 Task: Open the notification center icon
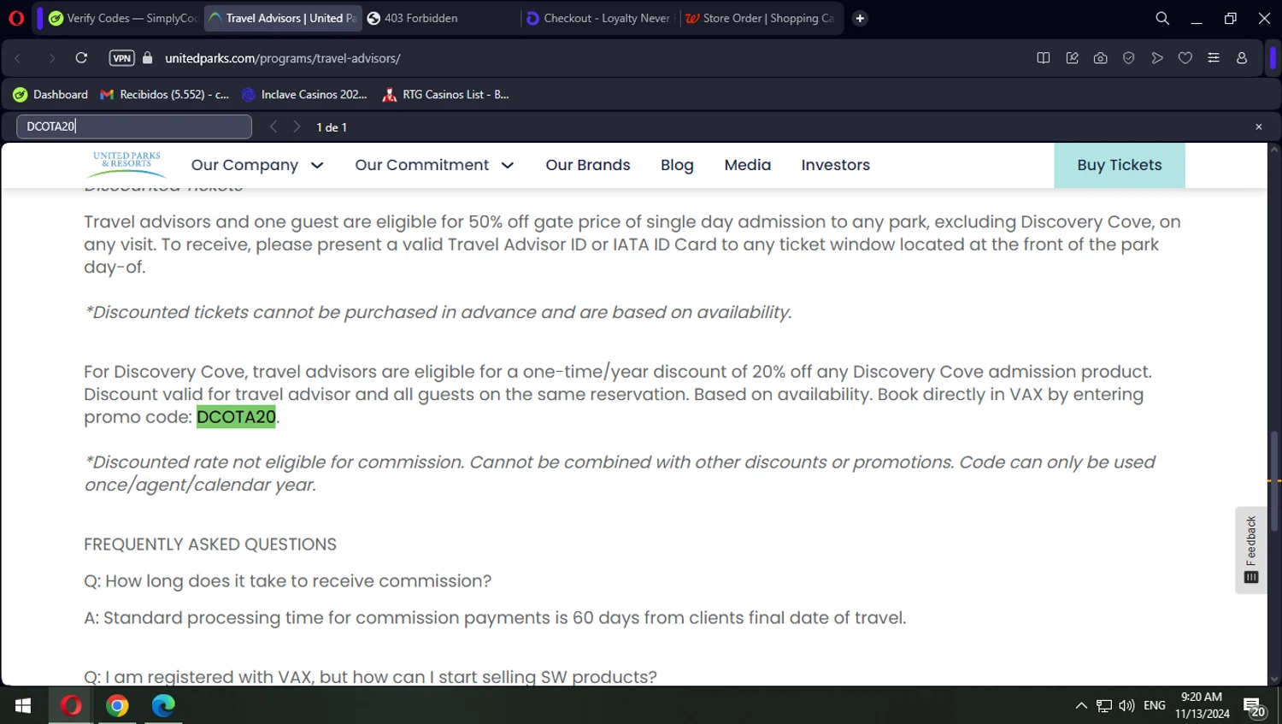(1255, 707)
